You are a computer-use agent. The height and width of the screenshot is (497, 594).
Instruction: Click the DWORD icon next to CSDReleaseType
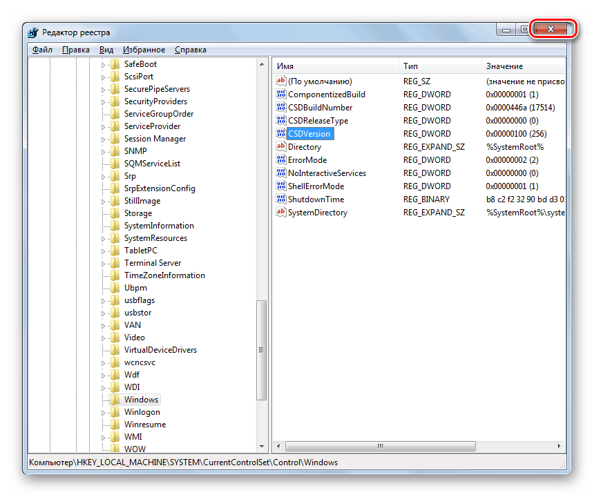(x=280, y=120)
